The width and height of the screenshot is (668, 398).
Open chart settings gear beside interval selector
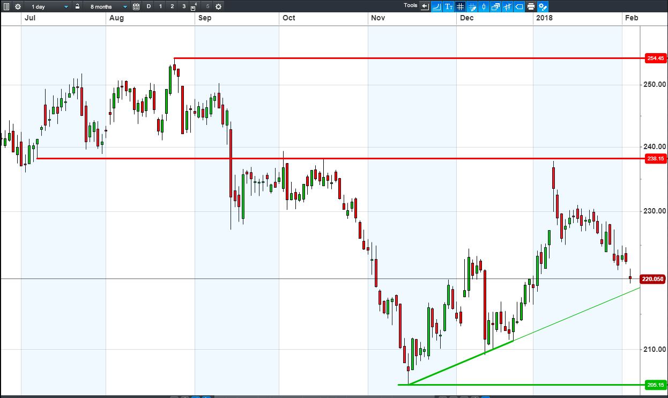point(18,6)
